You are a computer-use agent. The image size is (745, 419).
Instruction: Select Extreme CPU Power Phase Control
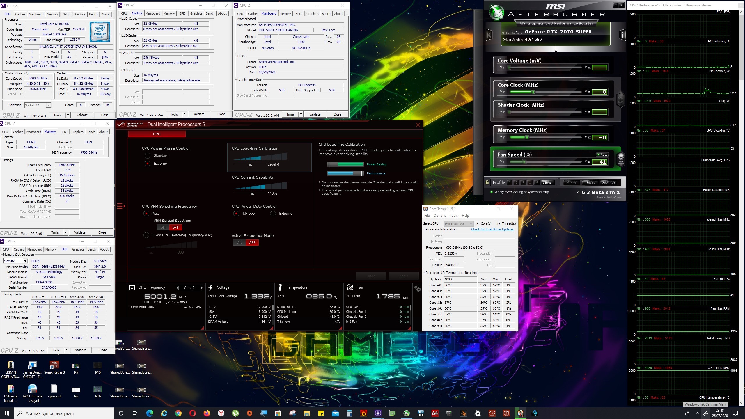148,164
